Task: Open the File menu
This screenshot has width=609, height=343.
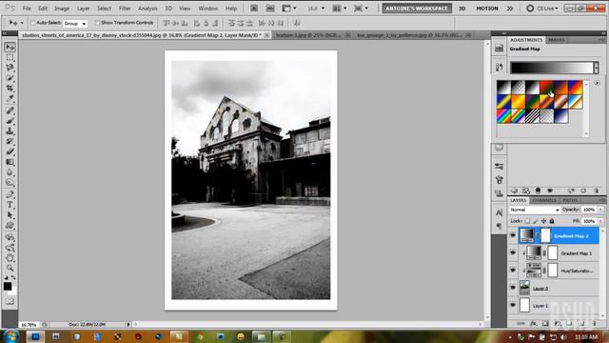Action: pos(27,9)
